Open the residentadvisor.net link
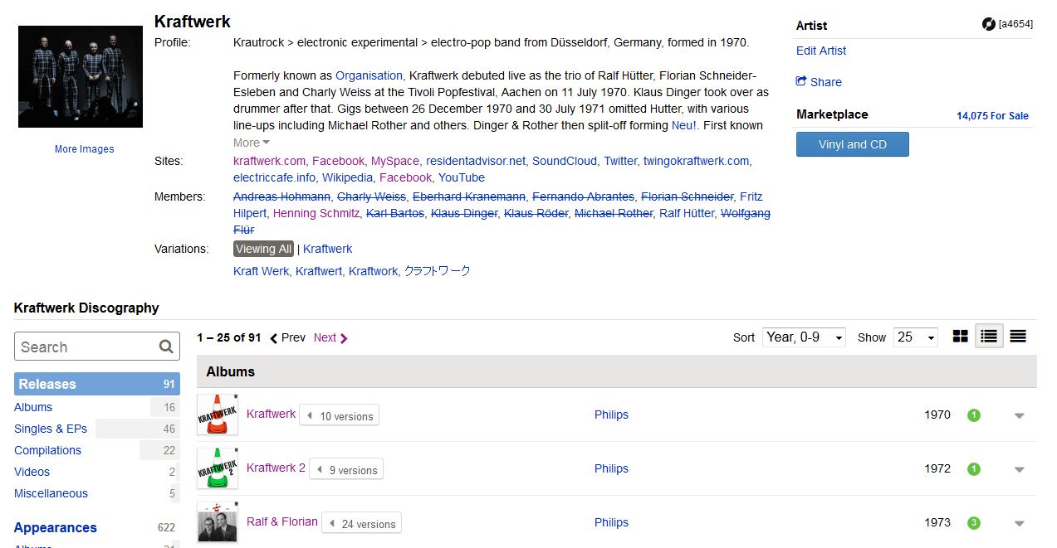 coord(476,161)
